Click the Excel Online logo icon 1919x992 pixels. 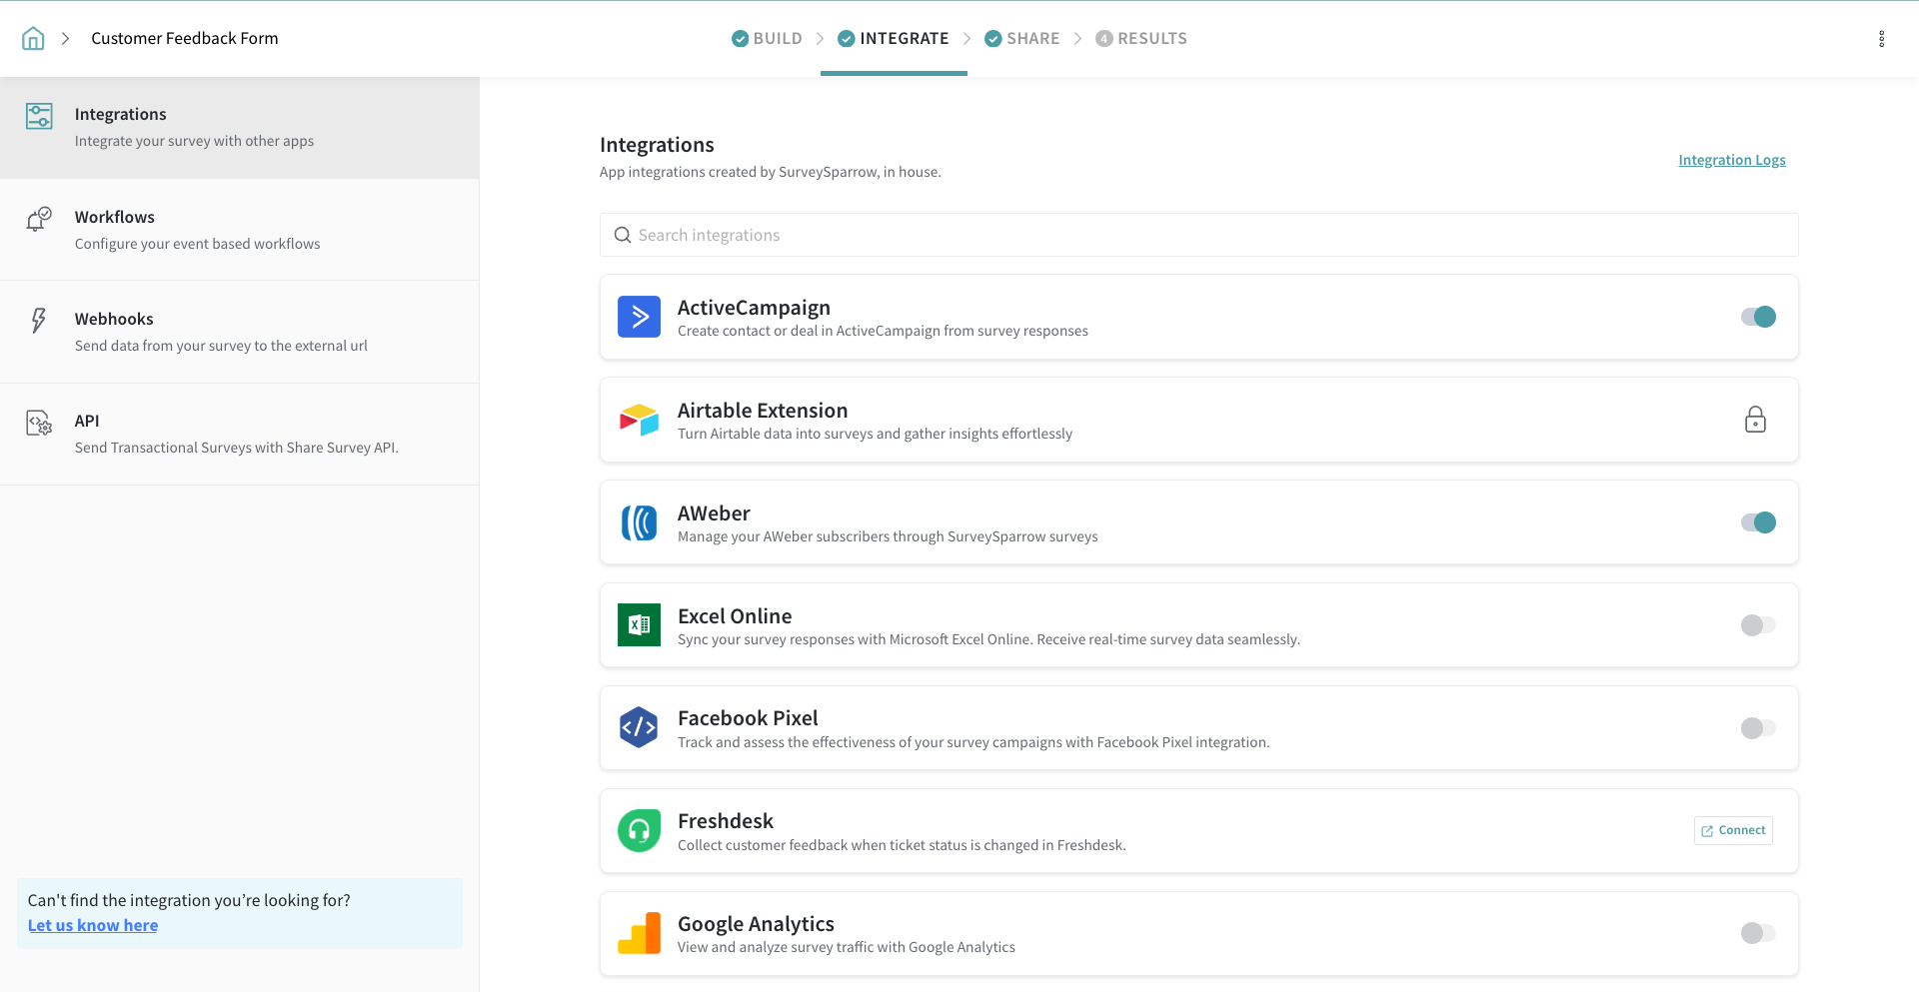[639, 625]
